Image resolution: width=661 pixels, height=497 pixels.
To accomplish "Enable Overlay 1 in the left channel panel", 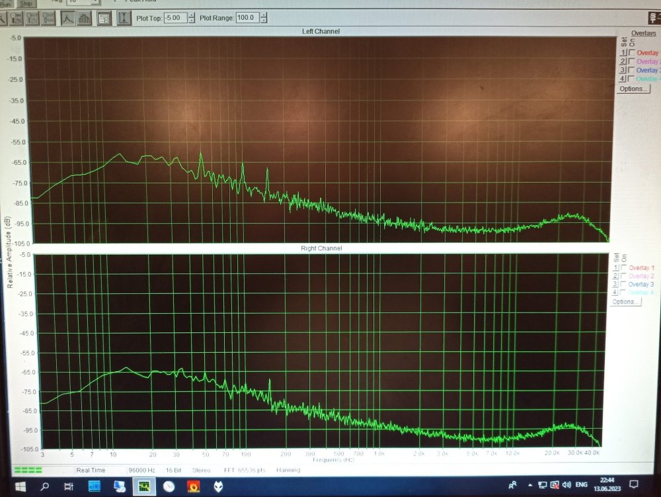I will click(x=630, y=52).
